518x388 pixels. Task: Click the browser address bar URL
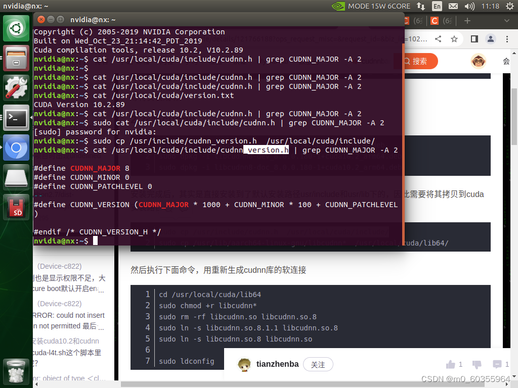416,39
